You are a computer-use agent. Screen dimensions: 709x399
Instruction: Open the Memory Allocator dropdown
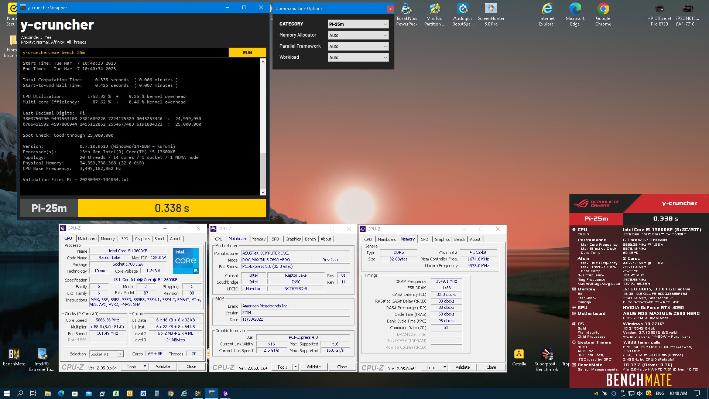pyautogui.click(x=358, y=35)
